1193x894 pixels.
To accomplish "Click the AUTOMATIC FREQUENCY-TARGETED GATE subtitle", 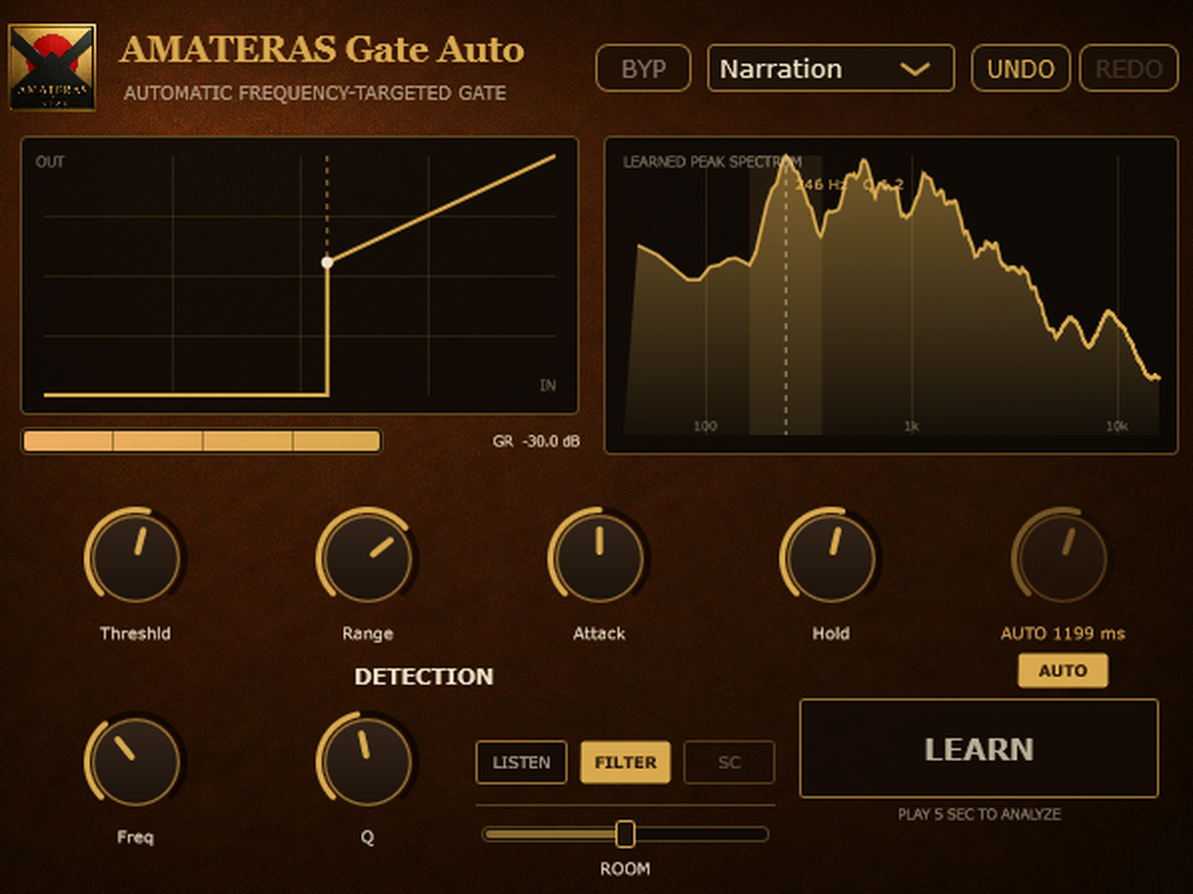I will [x=315, y=93].
